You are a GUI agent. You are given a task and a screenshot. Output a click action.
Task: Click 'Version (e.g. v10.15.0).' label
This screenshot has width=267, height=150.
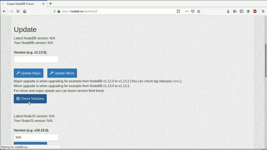pos(31,130)
